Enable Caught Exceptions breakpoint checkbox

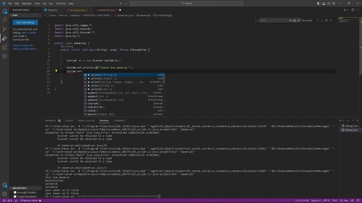pos(15,197)
